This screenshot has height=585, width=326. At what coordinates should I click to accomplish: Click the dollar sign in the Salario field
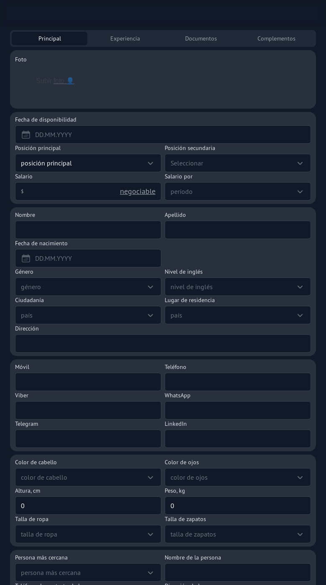click(22, 191)
